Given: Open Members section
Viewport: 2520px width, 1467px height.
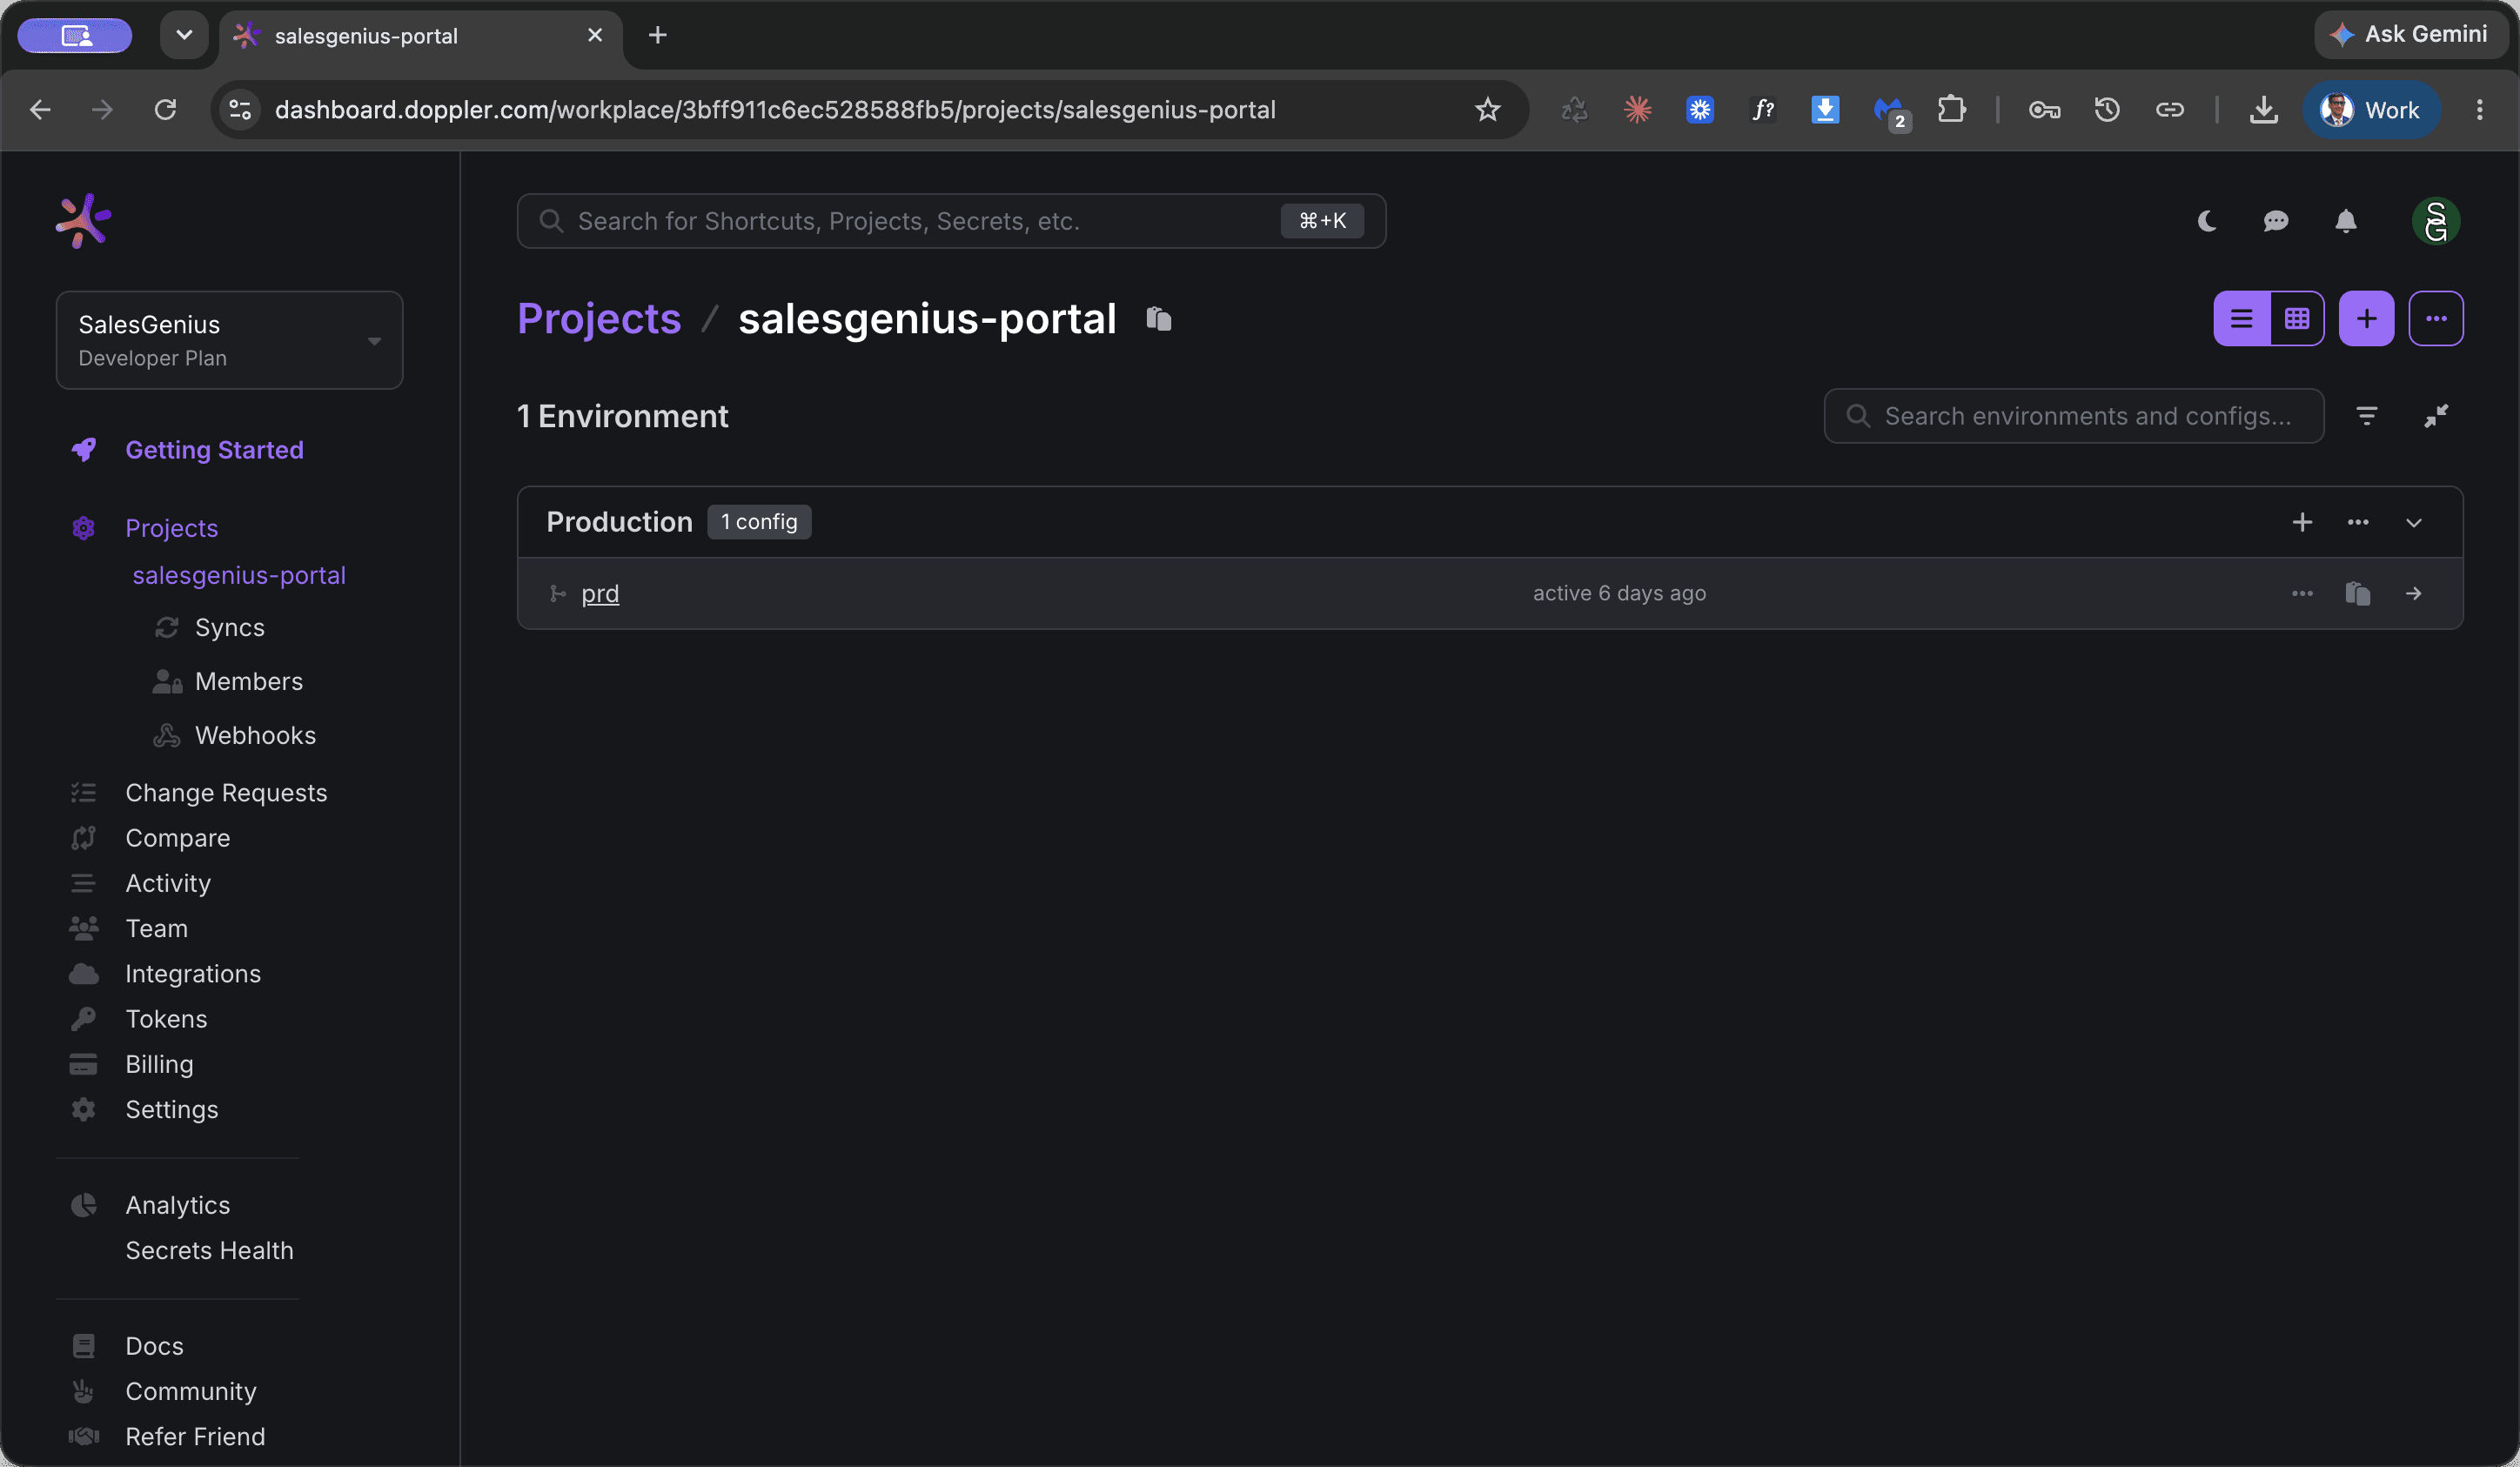Looking at the screenshot, I should pos(248,682).
